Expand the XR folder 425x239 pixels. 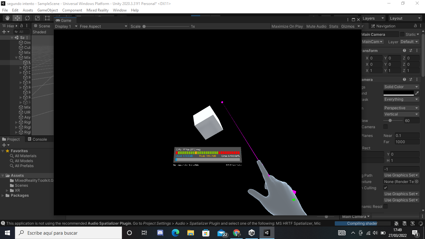pyautogui.click(x=7, y=190)
